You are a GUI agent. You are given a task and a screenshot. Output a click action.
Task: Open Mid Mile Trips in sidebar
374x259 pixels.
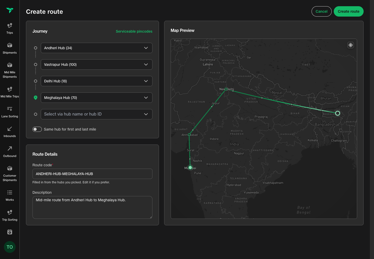point(10,92)
